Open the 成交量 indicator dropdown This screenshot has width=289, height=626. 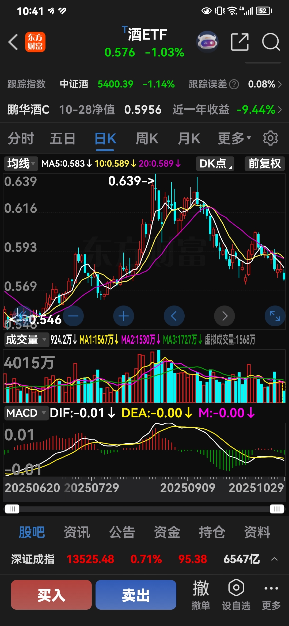tap(26, 340)
